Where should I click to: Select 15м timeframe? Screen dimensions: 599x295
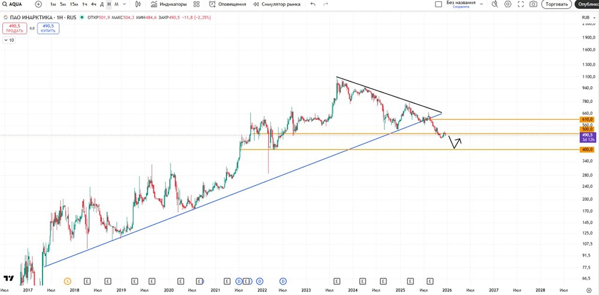[74, 4]
